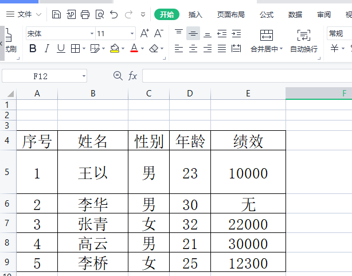Open the 常规 number format dropdown
Screen dimensions: 352x276
click(339, 33)
